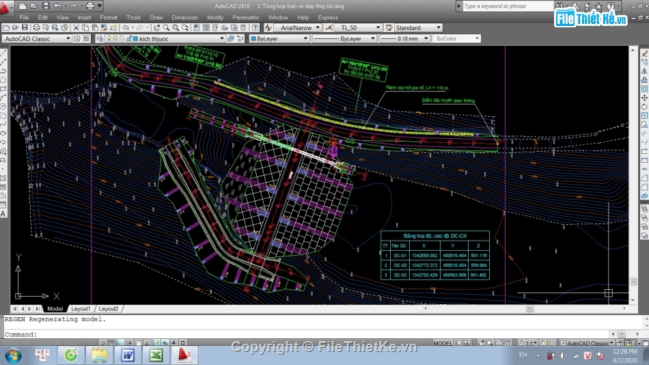649x365 pixels.
Task: Toggle the layer on/off lightbulb icon
Action: 109,38
